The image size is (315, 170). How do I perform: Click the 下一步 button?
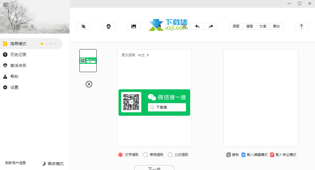[x=154, y=168]
